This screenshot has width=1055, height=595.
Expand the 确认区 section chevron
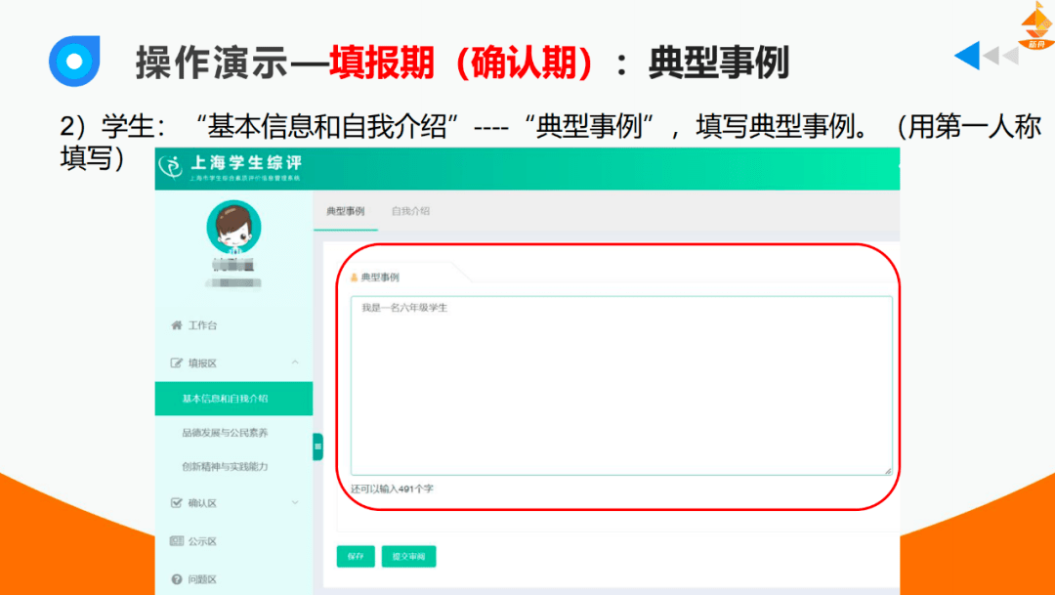[x=293, y=501]
